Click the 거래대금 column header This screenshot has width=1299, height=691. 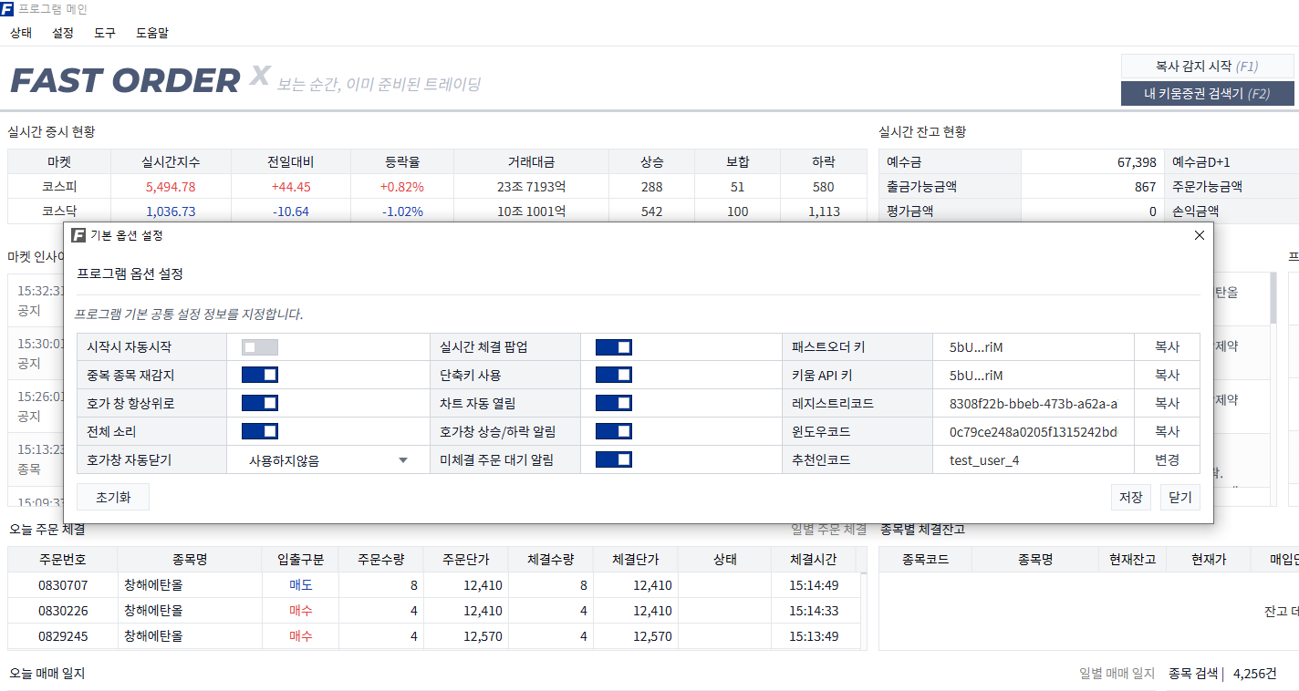531,162
